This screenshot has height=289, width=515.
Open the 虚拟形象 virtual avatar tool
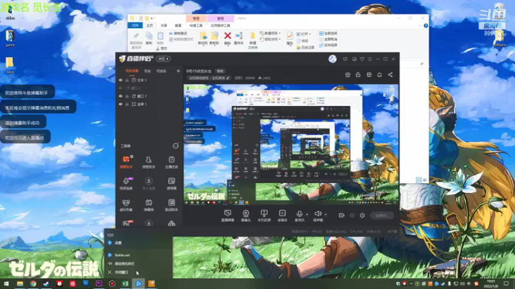[126, 205]
